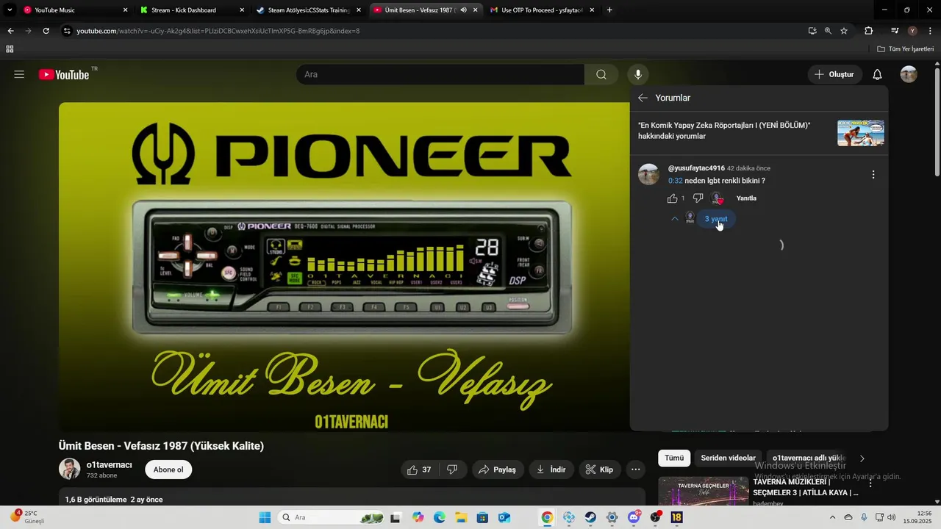This screenshot has height=529, width=941.
Task: Switch to the Steam Atölyesi tab
Action: click(308, 10)
